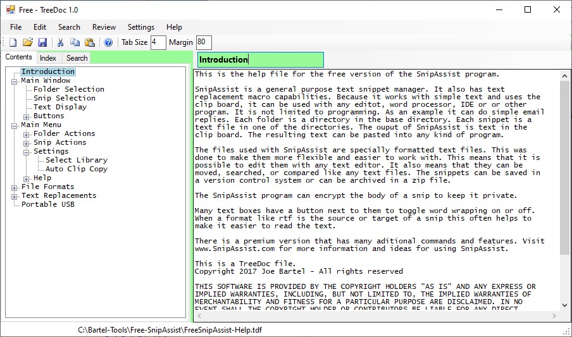Click the Help question mark icon
Viewport: 572px width, 337px height.
(x=108, y=42)
